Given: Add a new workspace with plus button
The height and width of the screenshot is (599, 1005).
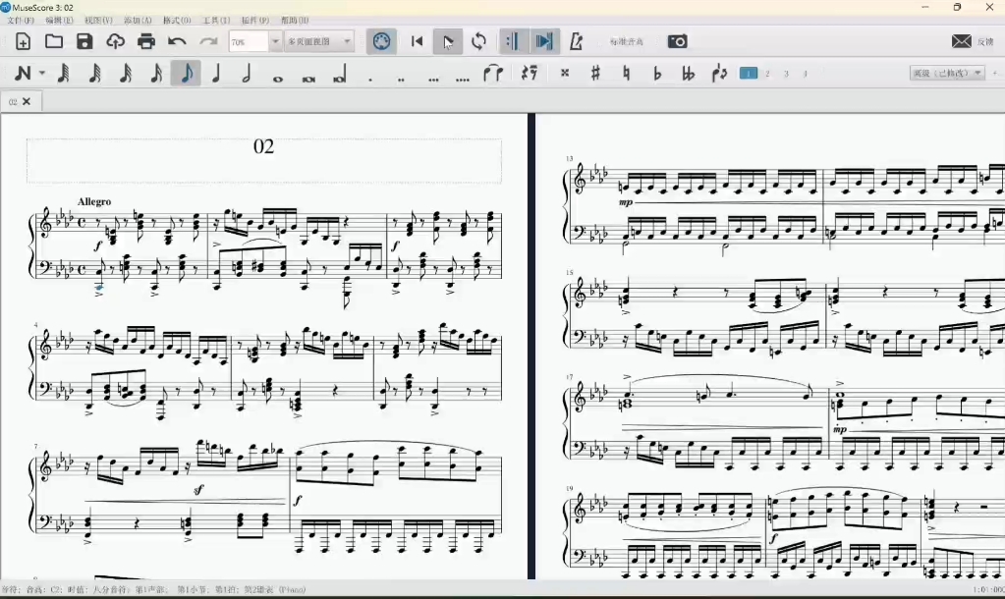Looking at the screenshot, I should (x=995, y=73).
